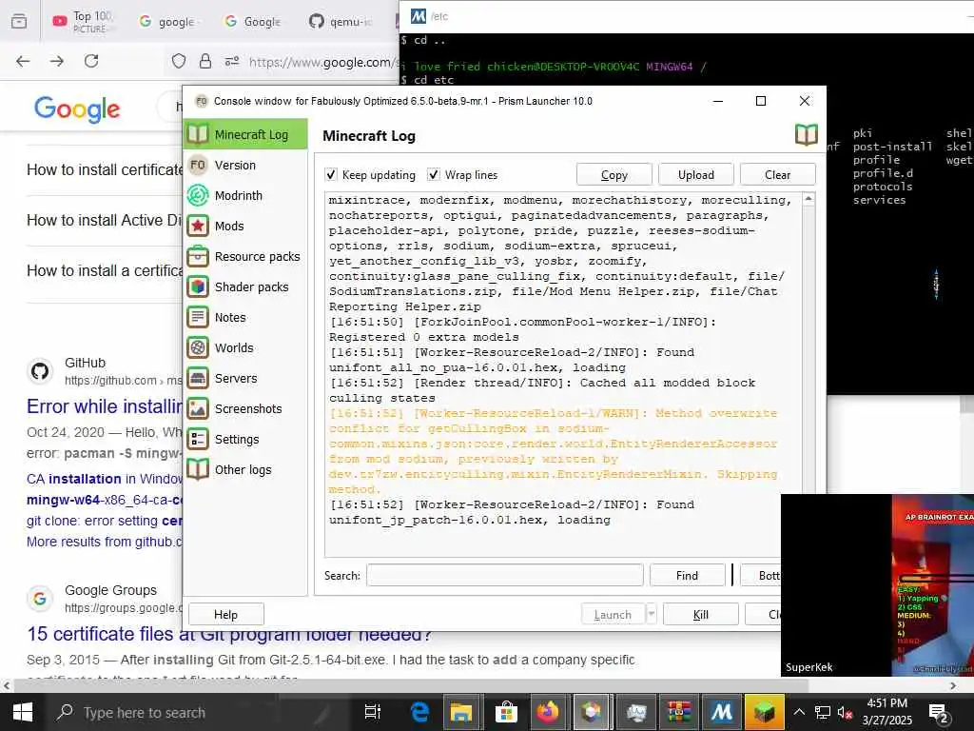The image size is (974, 731).
Task: Click the book icon in the log header
Action: coord(807,135)
